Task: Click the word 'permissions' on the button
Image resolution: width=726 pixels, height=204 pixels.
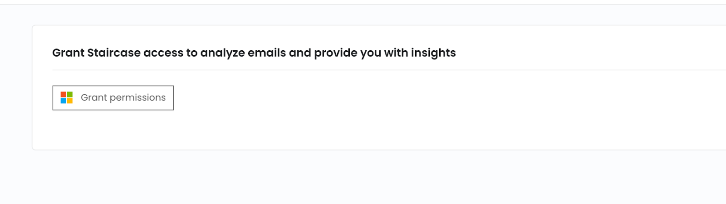Action: click(138, 98)
